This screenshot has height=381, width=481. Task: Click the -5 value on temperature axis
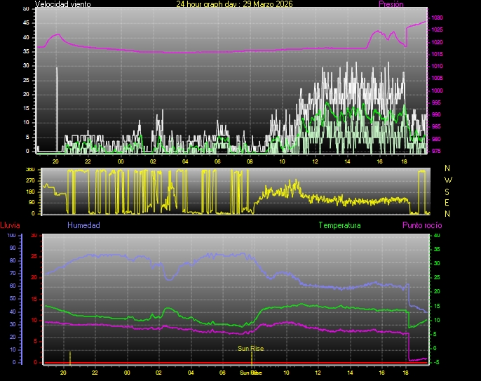click(x=436, y=362)
